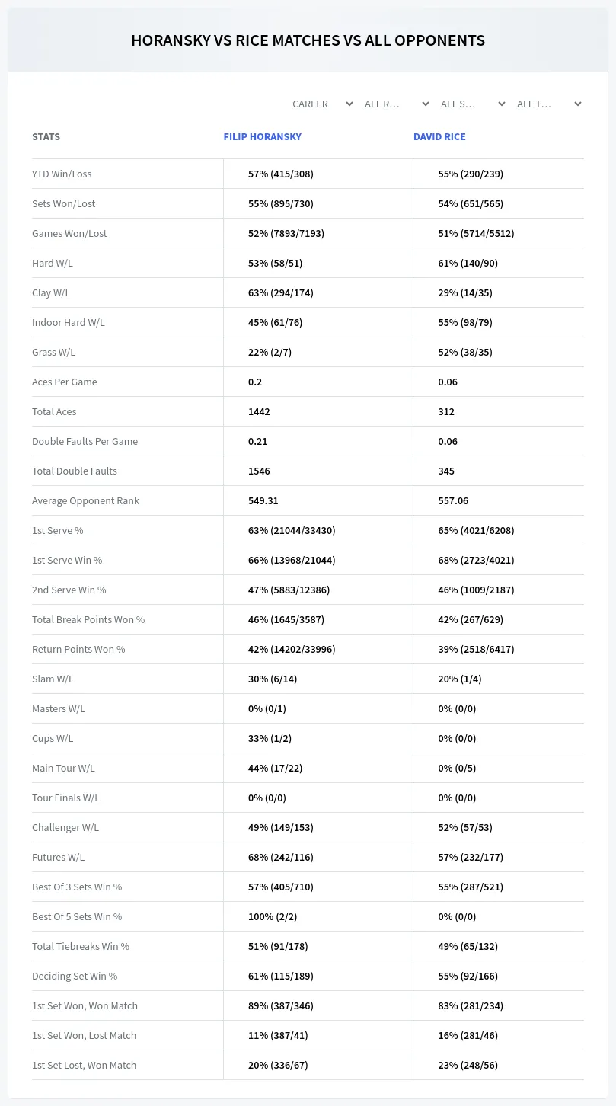Screen dimensions: 616x1106
Task: Click the chevron arrow beside ALL T...
Action: click(x=578, y=104)
